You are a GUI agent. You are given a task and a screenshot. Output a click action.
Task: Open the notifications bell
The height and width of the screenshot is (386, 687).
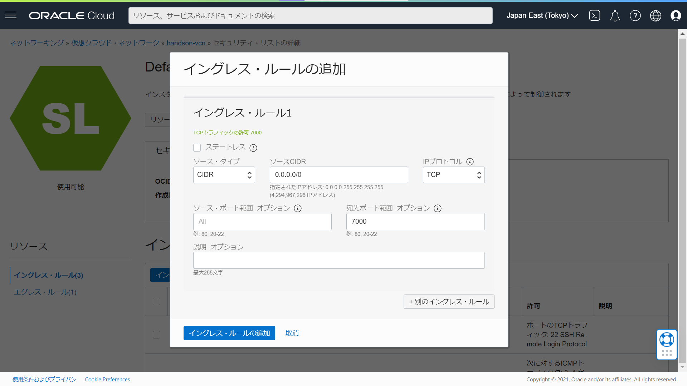pos(615,15)
